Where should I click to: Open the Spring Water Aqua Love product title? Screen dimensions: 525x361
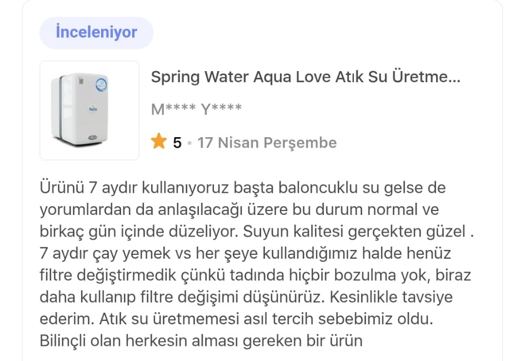[x=306, y=77]
